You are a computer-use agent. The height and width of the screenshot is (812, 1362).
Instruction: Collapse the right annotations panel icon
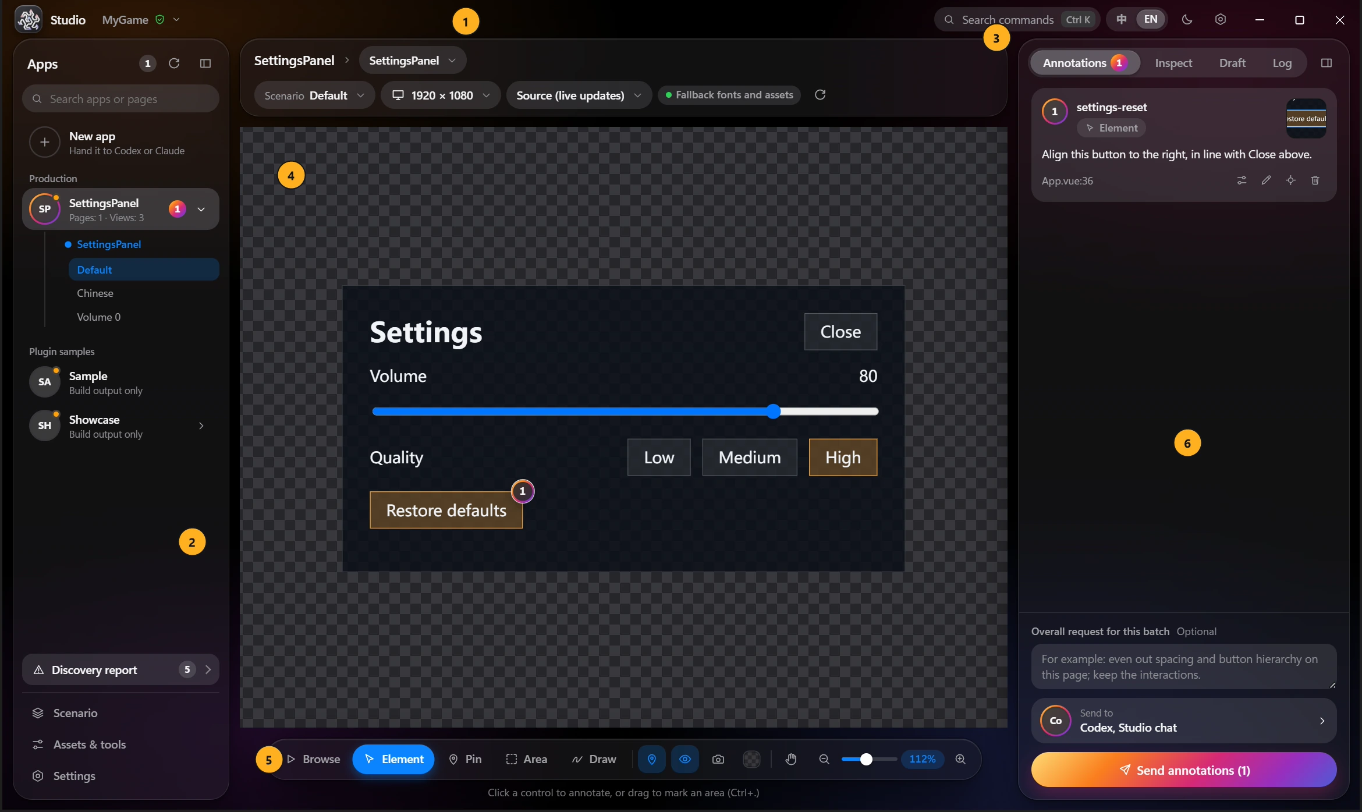point(1326,63)
